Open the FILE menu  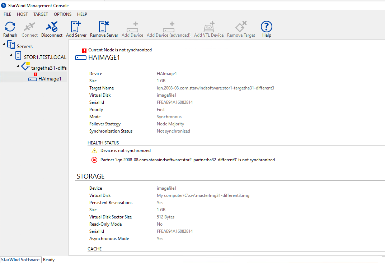tap(8, 14)
